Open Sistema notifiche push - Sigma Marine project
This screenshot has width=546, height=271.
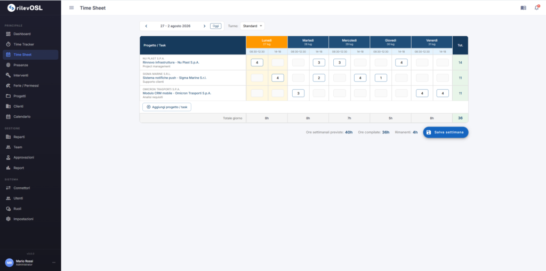[x=174, y=78]
